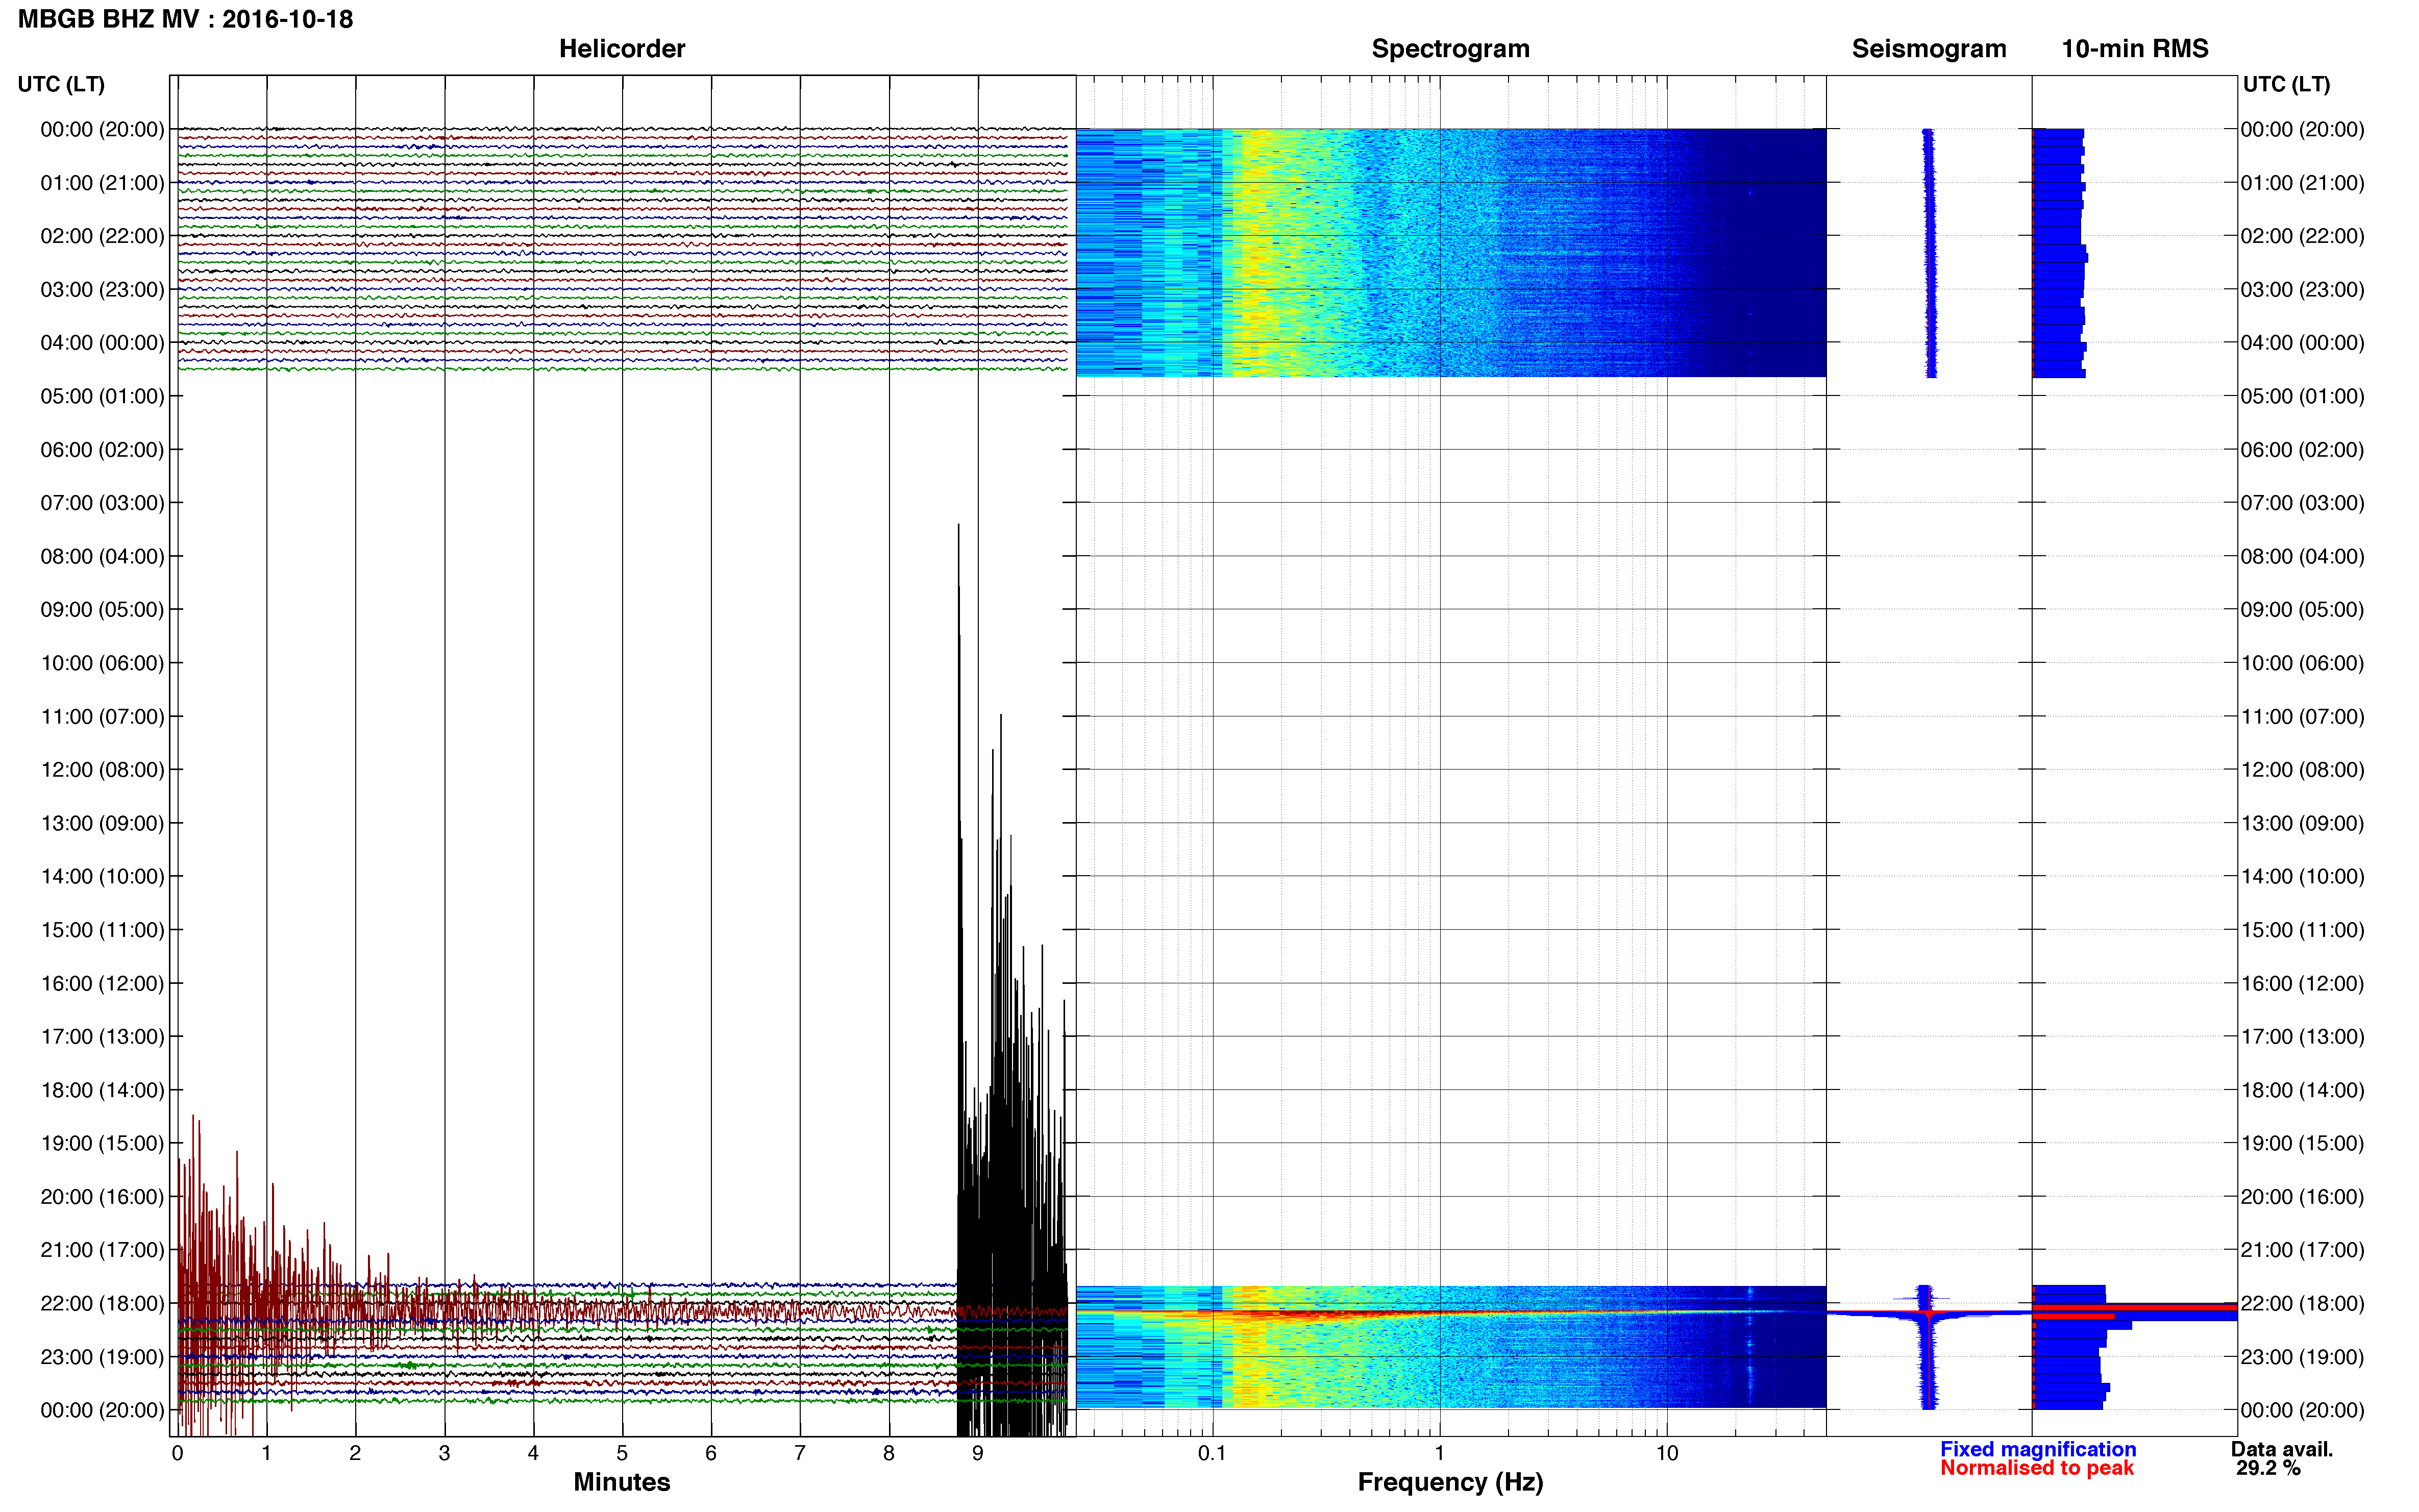Click the right '08:00 (04:00)' time label
This screenshot has height=1512, width=2419.
[2302, 556]
